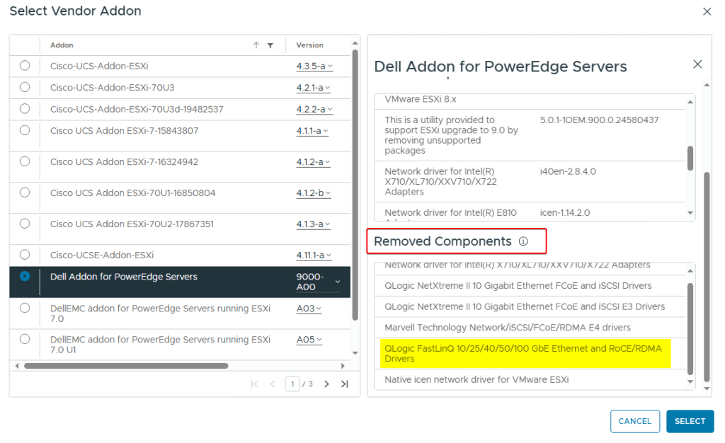Expand the 9000-A00 version dropdown
Viewport: 725px width, 443px height.
[337, 282]
